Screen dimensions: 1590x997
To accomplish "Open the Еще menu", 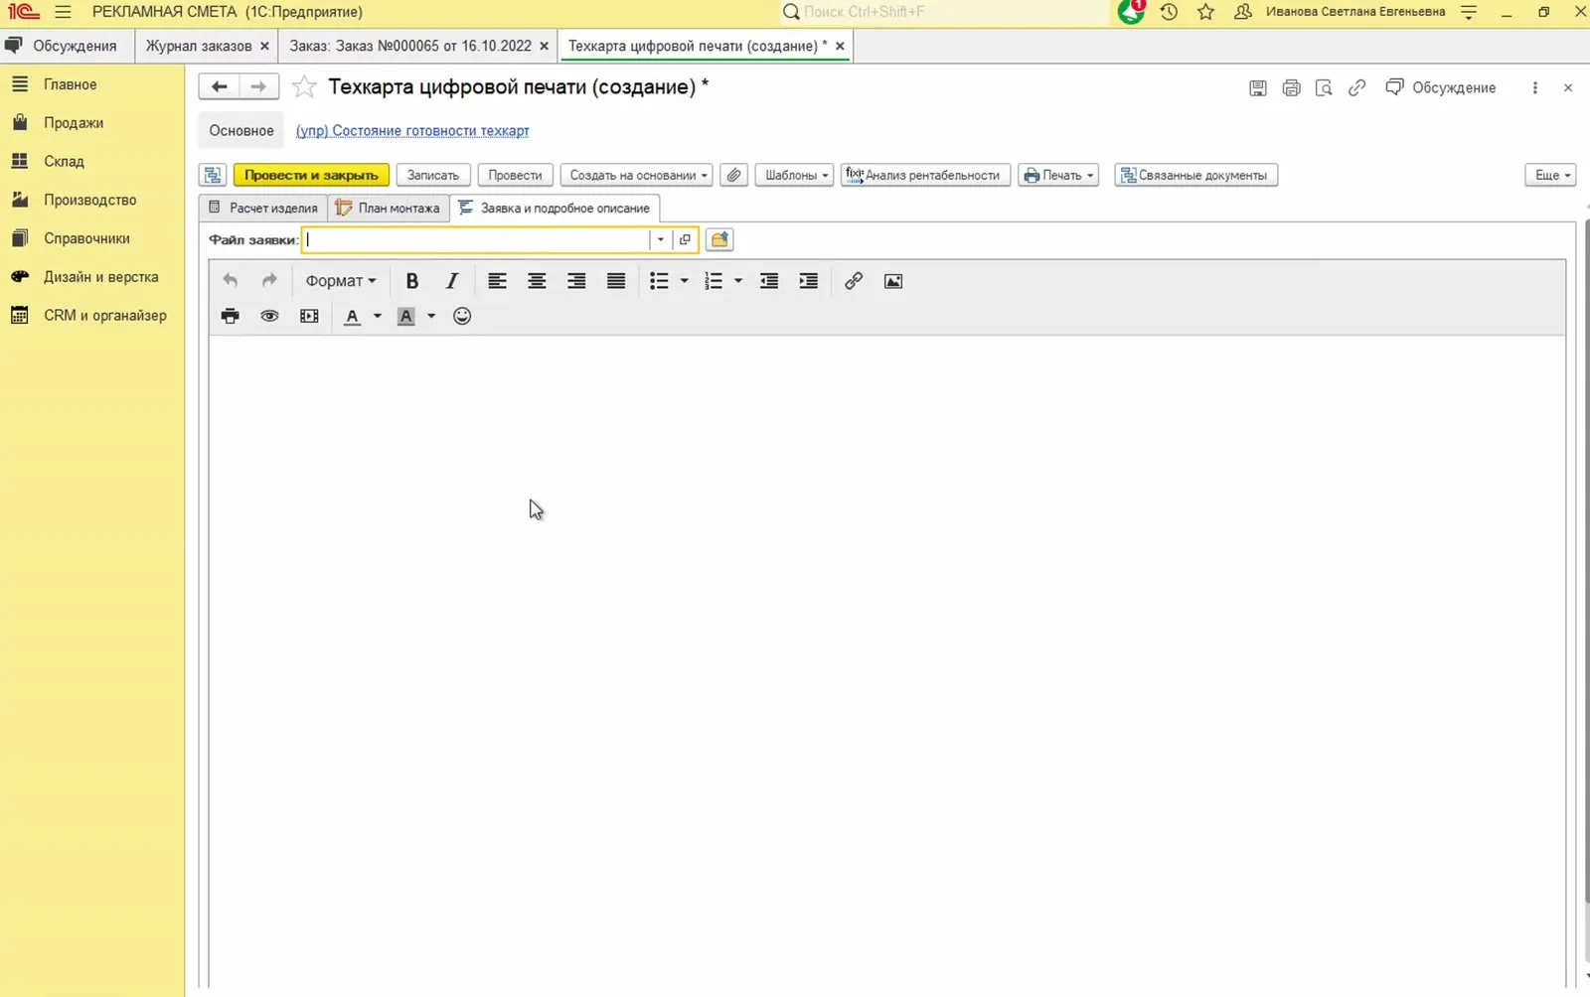I will pyautogui.click(x=1550, y=175).
